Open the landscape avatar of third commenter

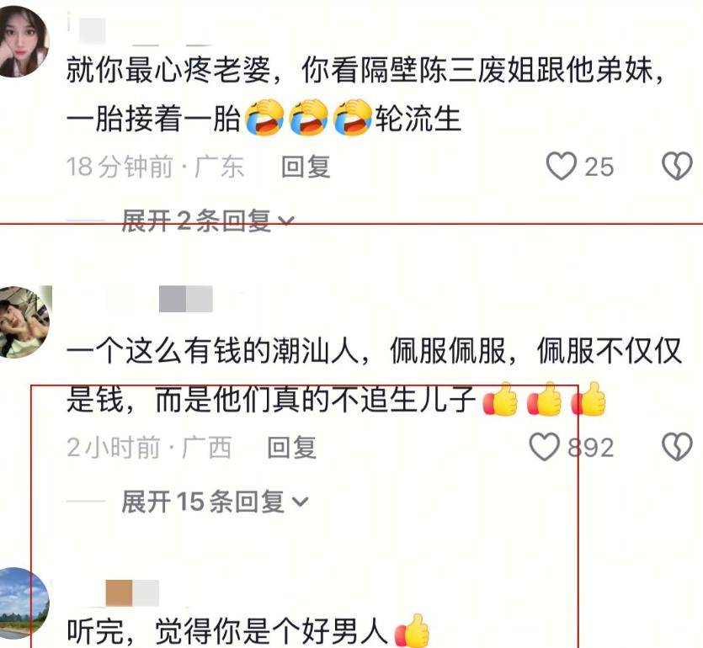click(x=24, y=603)
